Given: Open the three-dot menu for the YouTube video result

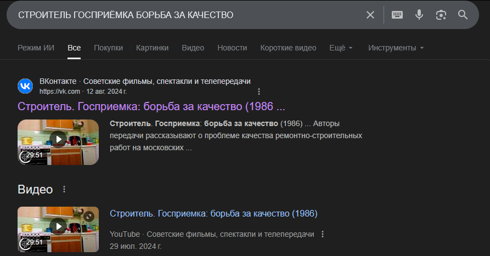Looking at the screenshot, I should (x=323, y=234).
